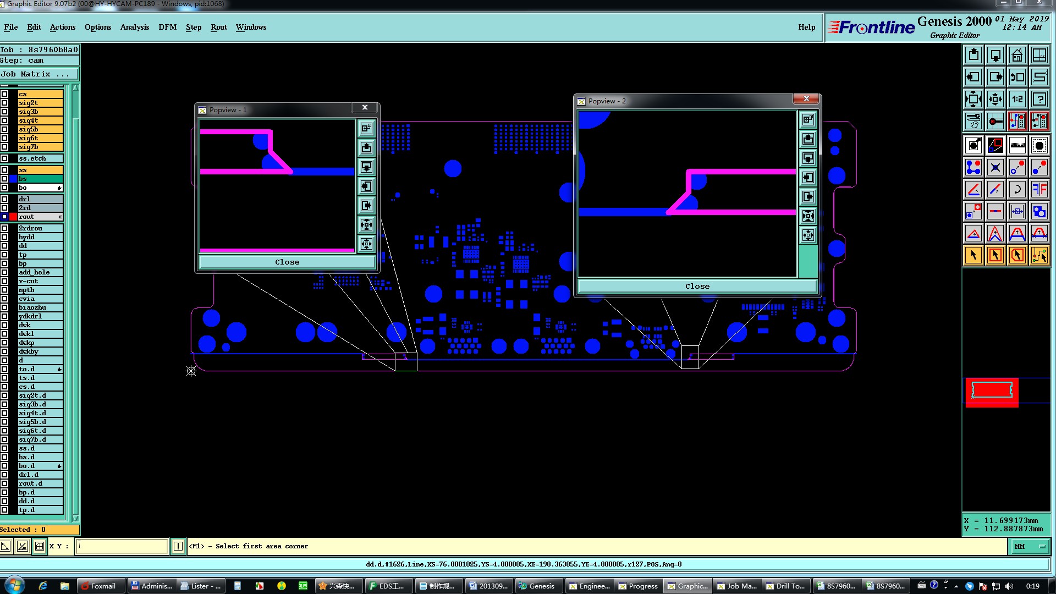Screen dimensions: 1056x594
Task: Toggle checkbox for the drl layer
Action: [4, 199]
